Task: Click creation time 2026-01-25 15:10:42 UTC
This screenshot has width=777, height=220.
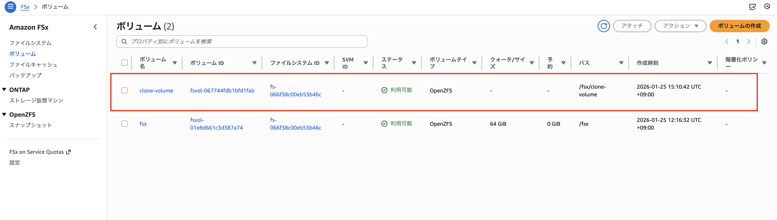Action: click(669, 91)
